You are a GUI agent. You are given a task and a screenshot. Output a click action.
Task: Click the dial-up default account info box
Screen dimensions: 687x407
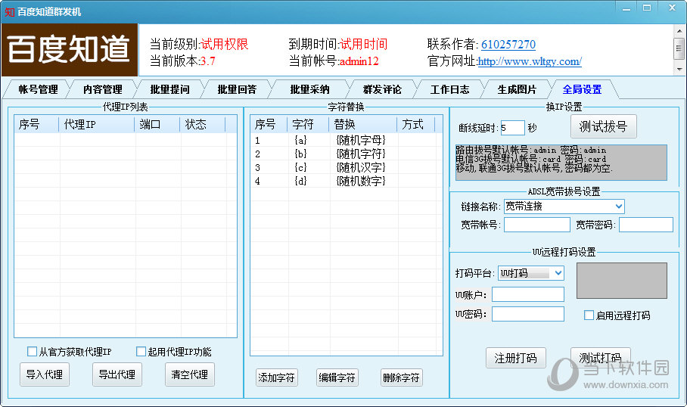[x=561, y=163]
